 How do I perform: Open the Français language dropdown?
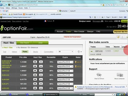coord(49,21)
